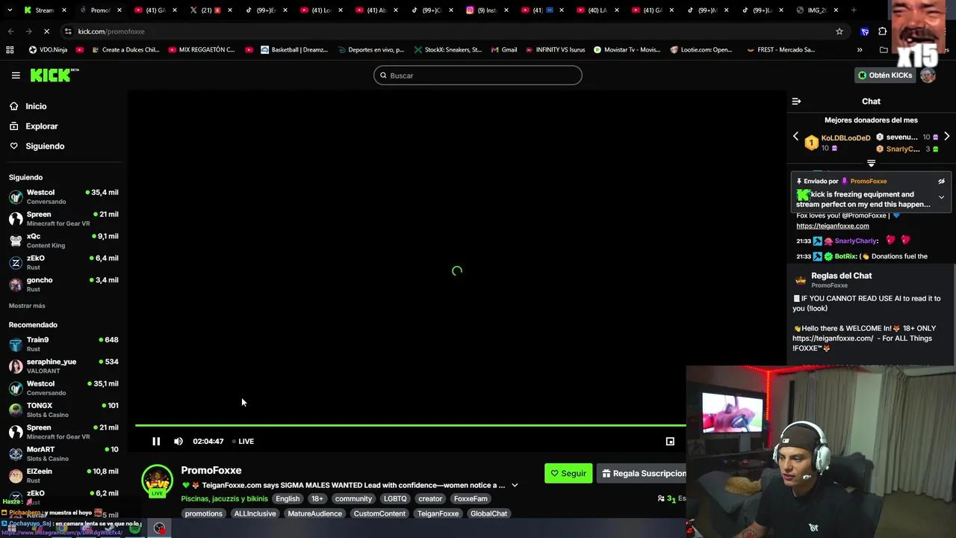
Task: Click the LGBTQ tag
Action: click(x=395, y=499)
